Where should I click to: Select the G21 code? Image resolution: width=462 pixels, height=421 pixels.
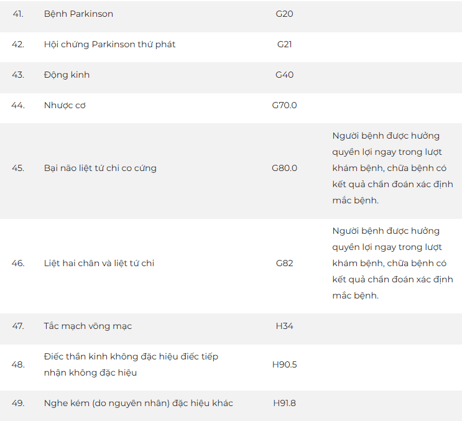click(x=284, y=45)
